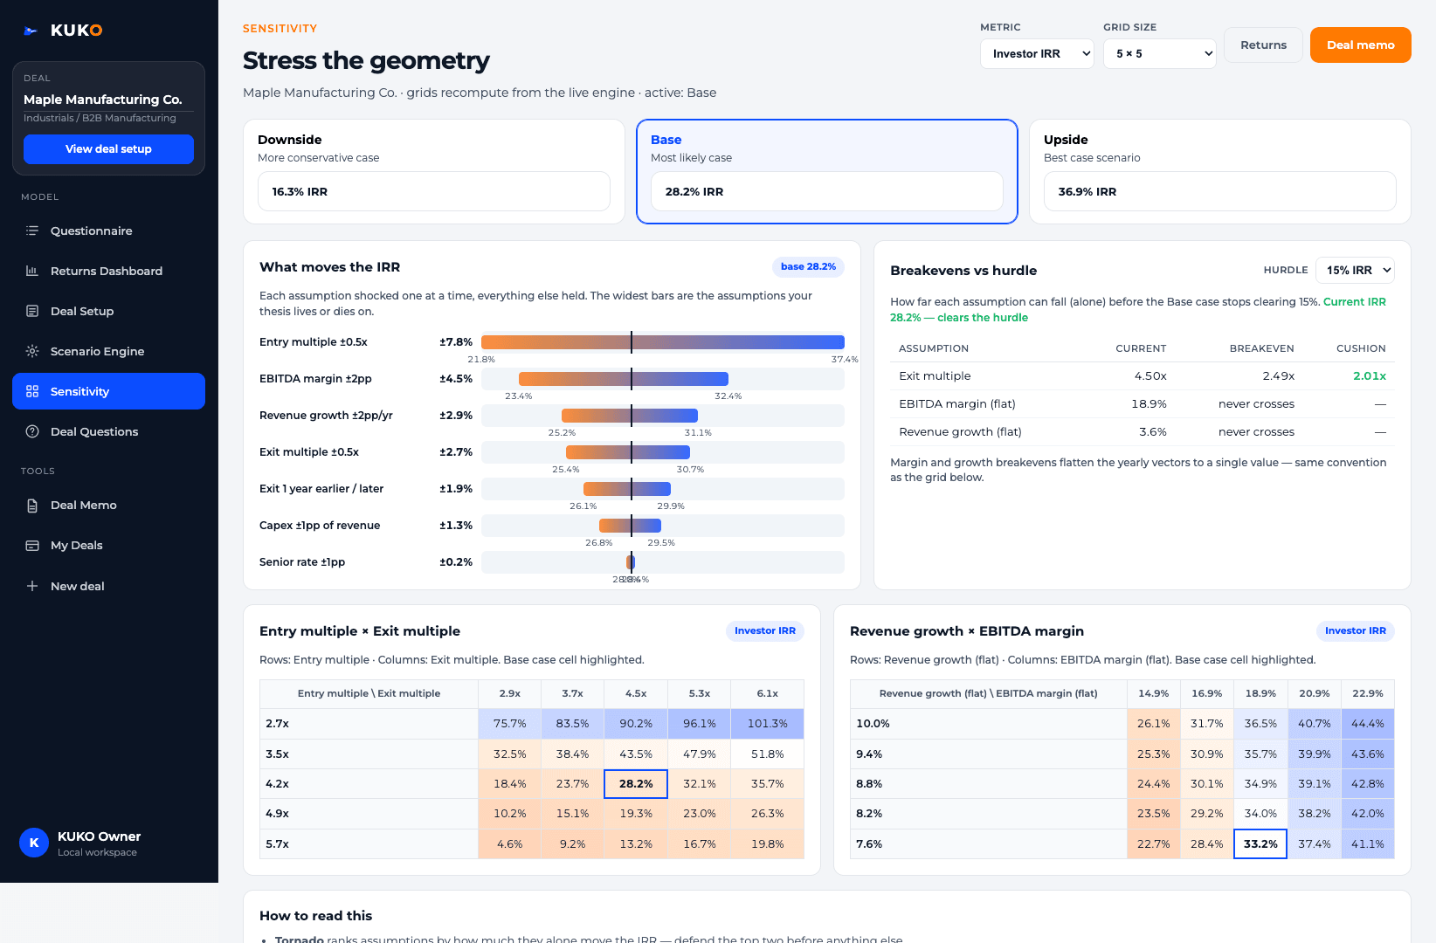Click the Scenario Engine gear icon
The width and height of the screenshot is (1436, 943).
pos(32,351)
